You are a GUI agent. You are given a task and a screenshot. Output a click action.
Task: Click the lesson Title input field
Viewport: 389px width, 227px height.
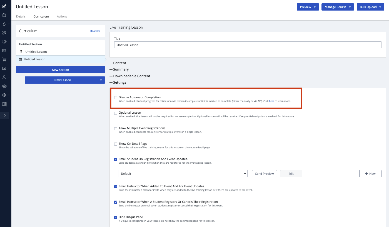point(248,45)
